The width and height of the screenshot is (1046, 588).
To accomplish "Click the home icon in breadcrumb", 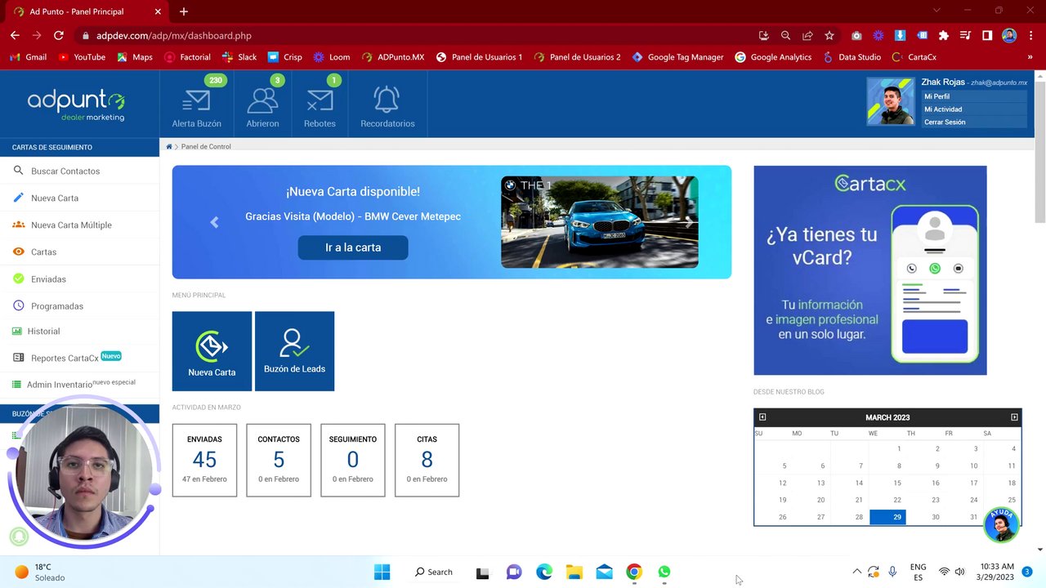I will (x=169, y=147).
